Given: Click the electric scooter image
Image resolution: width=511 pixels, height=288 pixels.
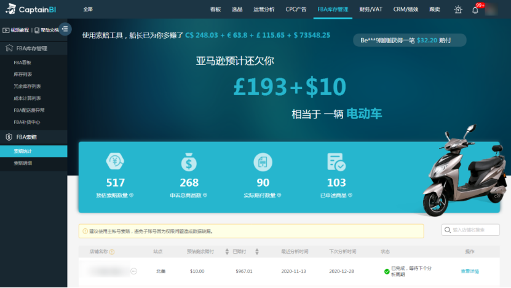Looking at the screenshot, I should pos(466,170).
